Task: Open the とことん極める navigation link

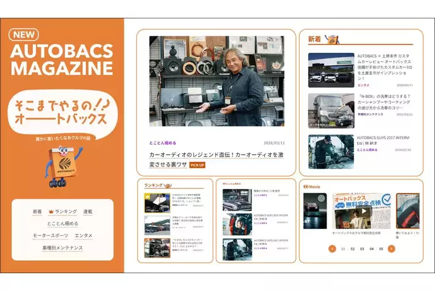Action: coord(62,223)
